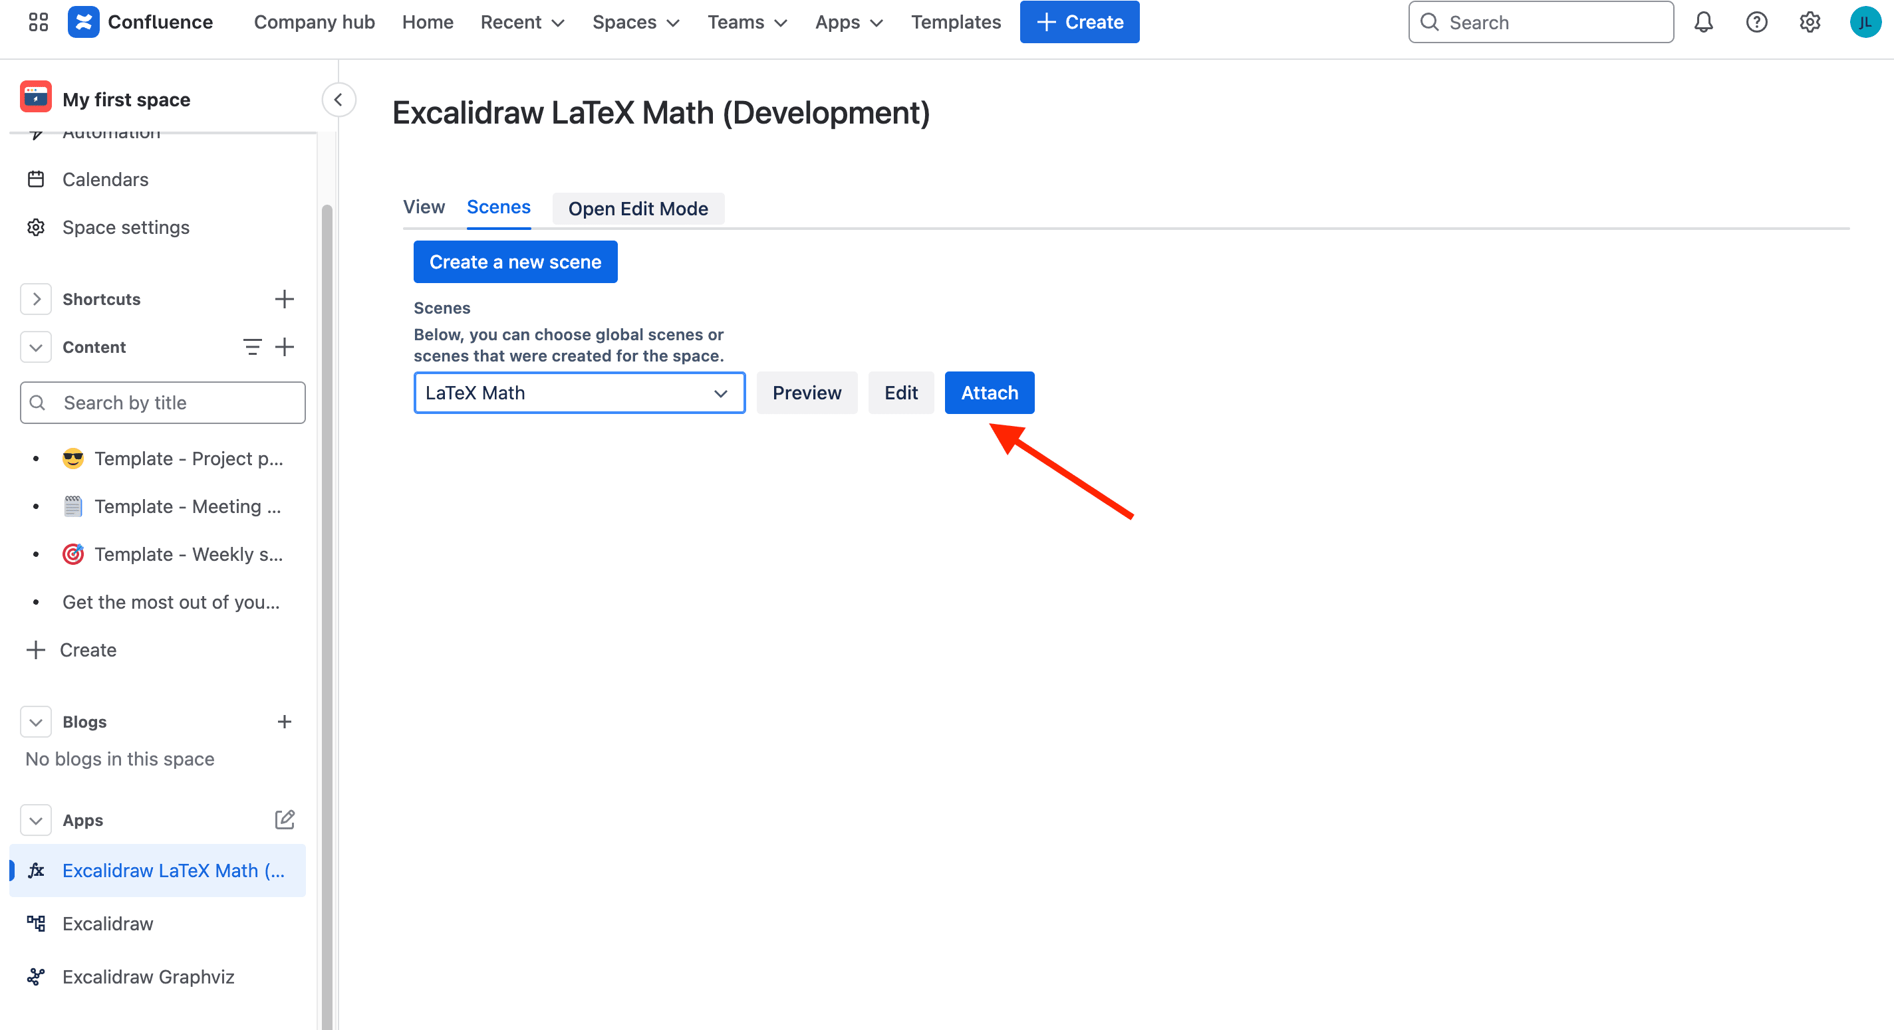1894x1030 pixels.
Task: Open settings gear in top bar
Action: click(1810, 22)
